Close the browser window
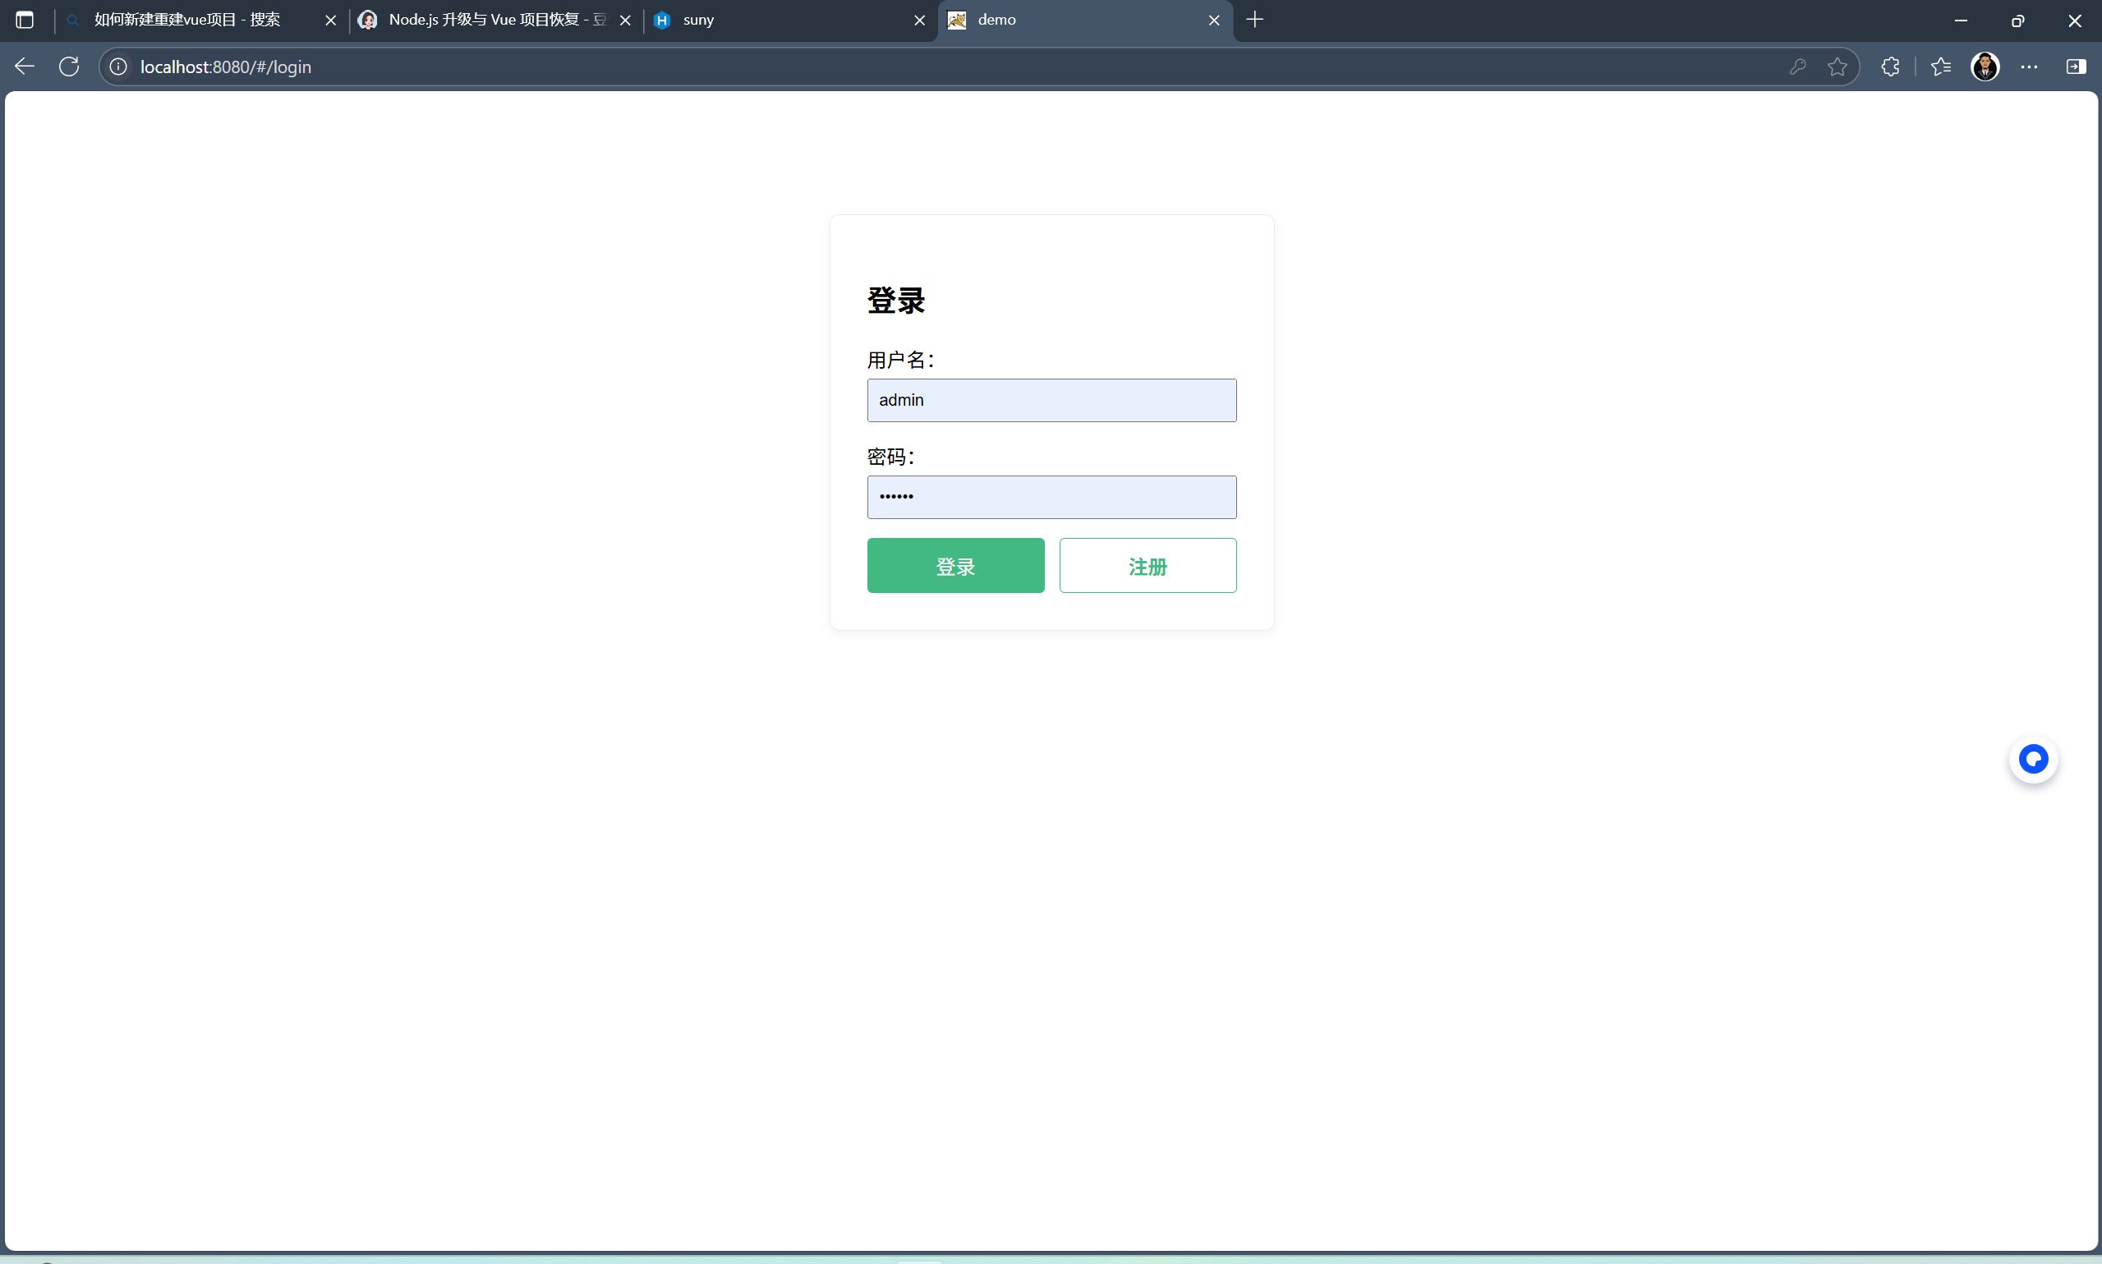This screenshot has width=2102, height=1264. coord(2075,21)
